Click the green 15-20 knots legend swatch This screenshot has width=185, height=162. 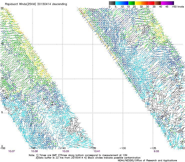[x=131, y=3]
